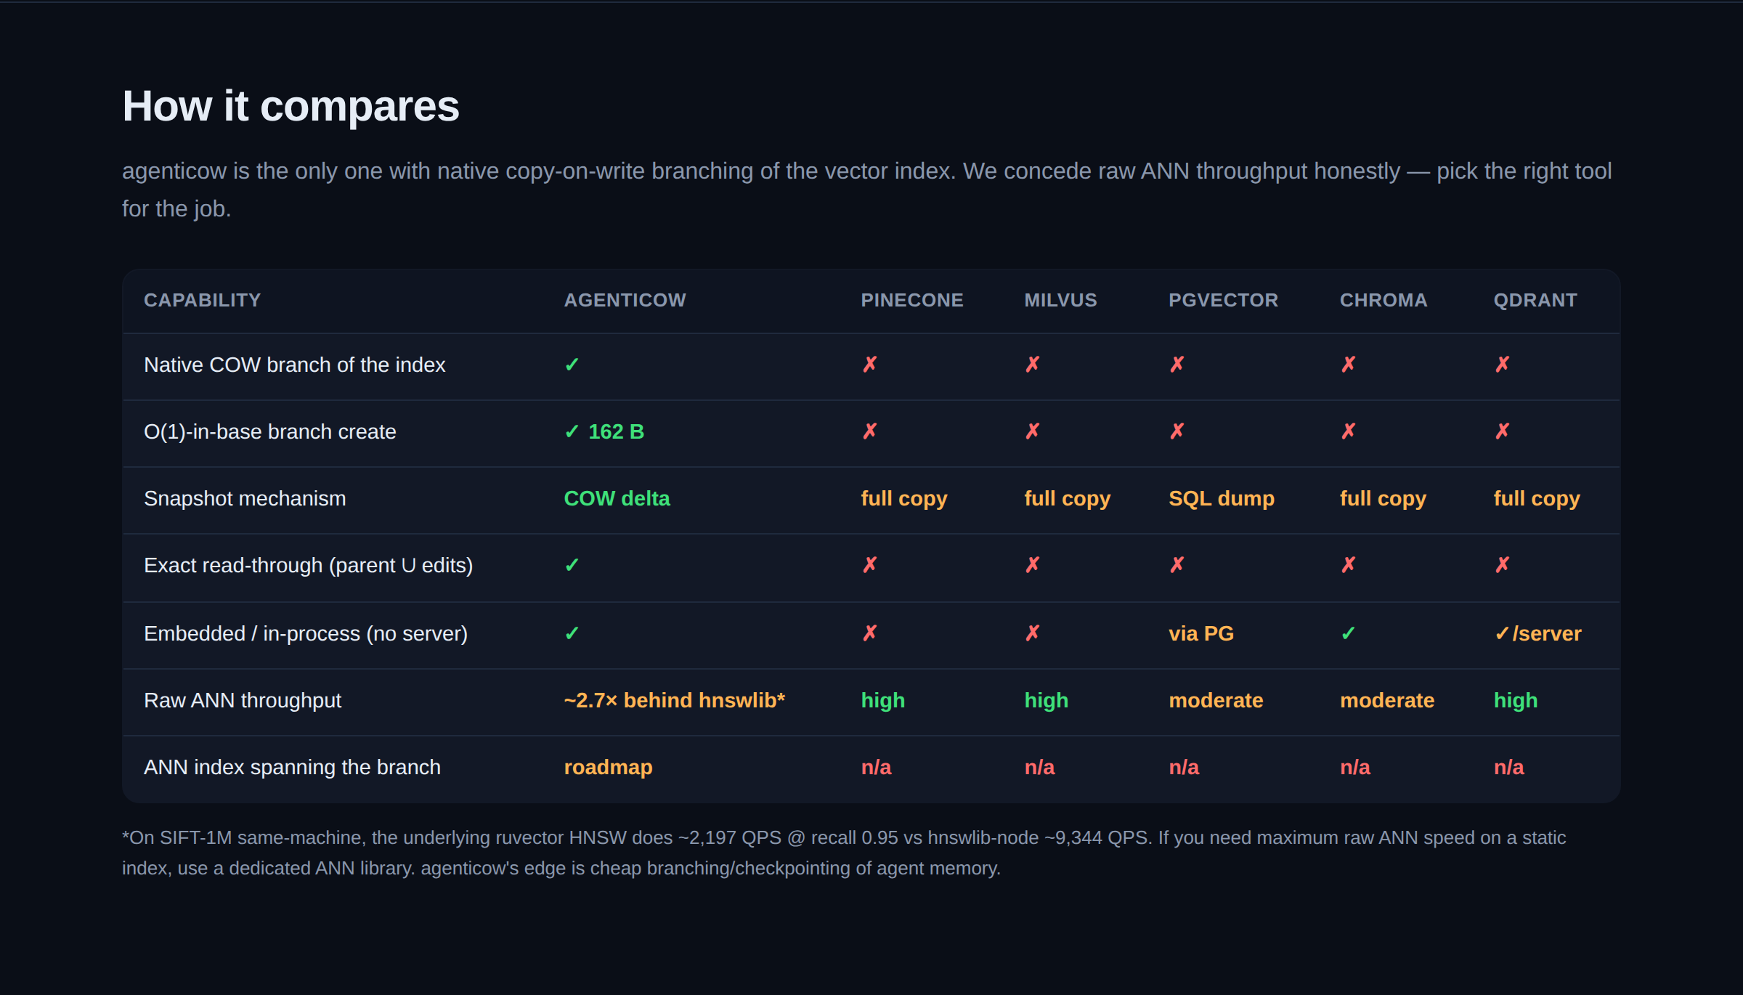1743x995 pixels.
Task: Click the Pinecone cross for Embedded / in-process
Action: click(x=869, y=633)
